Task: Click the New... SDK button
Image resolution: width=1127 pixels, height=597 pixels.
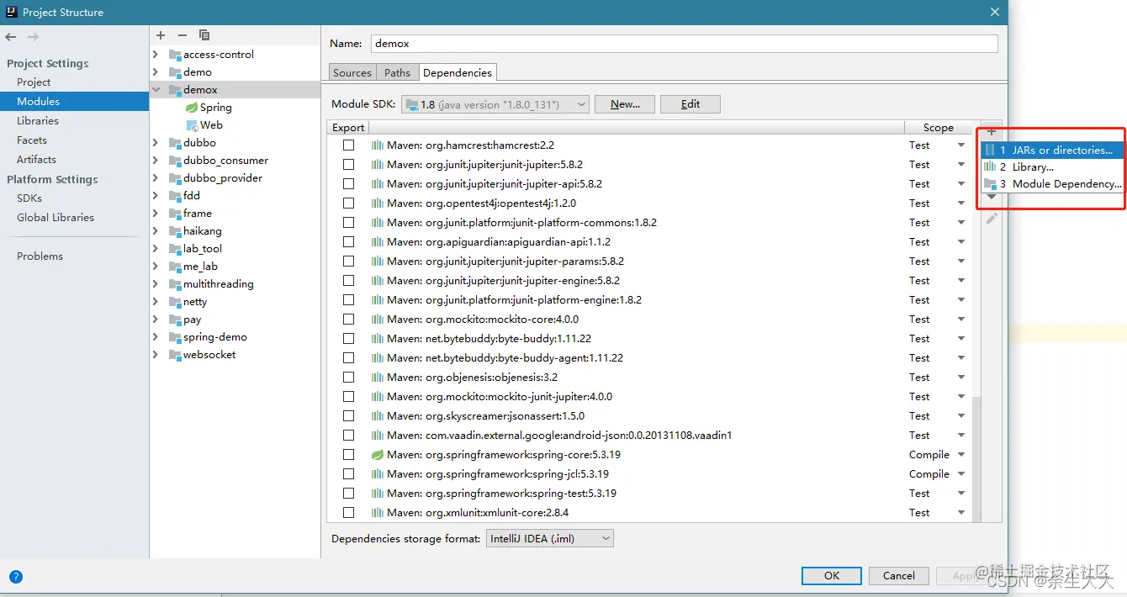Action: tap(625, 104)
